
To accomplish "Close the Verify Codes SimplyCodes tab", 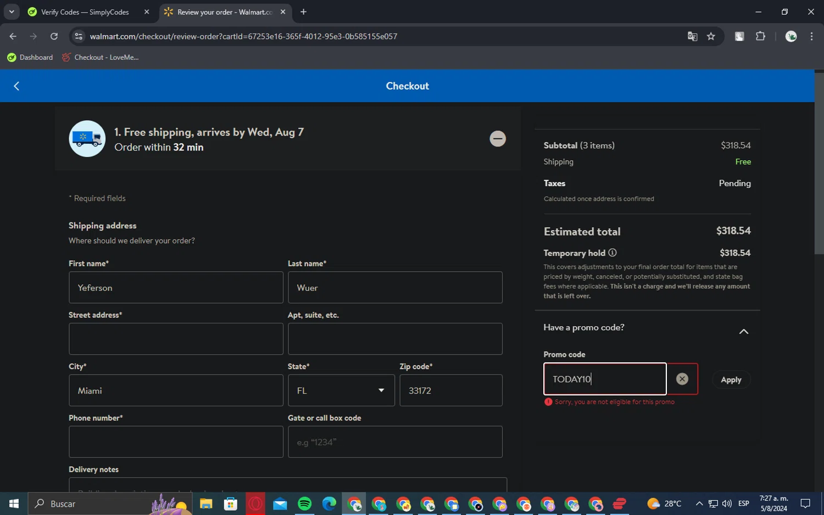I will [x=147, y=12].
